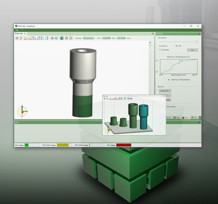This screenshot has width=218, height=204.
Task: Click the dock/float button of floating window
Action: tap(163, 96)
